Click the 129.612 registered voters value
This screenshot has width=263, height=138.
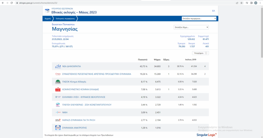tap(191, 39)
